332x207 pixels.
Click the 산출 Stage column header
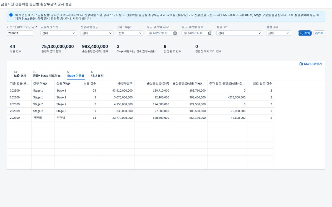(66, 83)
